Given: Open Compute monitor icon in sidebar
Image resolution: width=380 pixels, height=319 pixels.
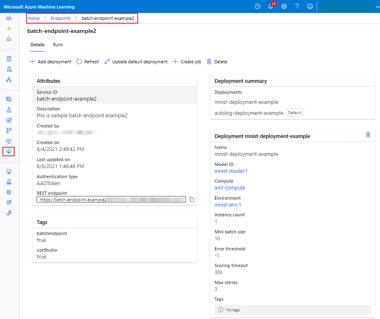Looking at the screenshot, I should [9, 171].
